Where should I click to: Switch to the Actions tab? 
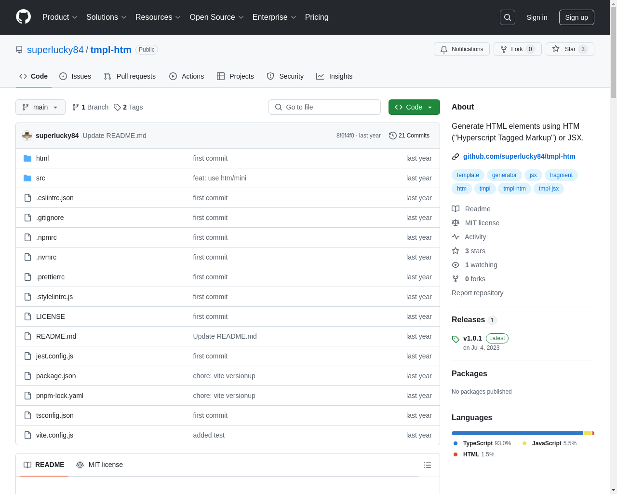(x=187, y=76)
